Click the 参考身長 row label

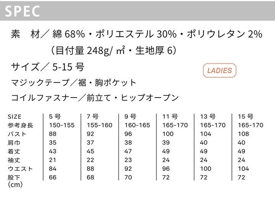tap(21, 125)
